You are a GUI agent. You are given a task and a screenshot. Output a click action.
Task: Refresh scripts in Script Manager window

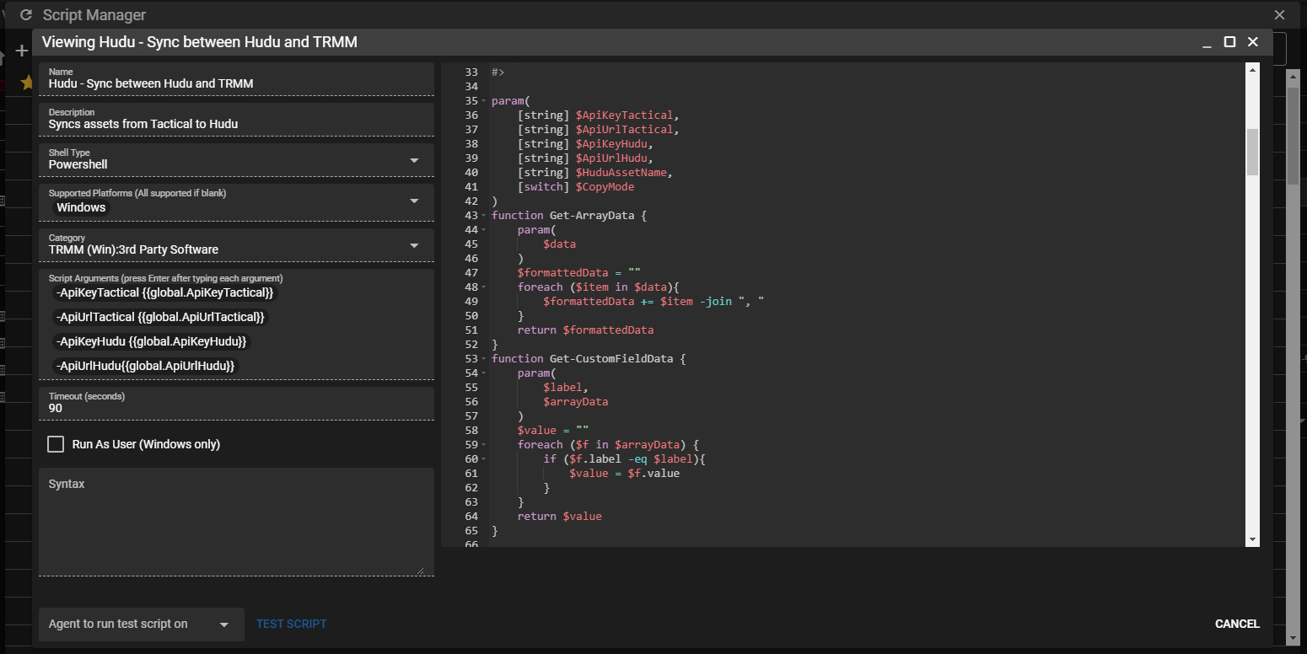coord(25,15)
